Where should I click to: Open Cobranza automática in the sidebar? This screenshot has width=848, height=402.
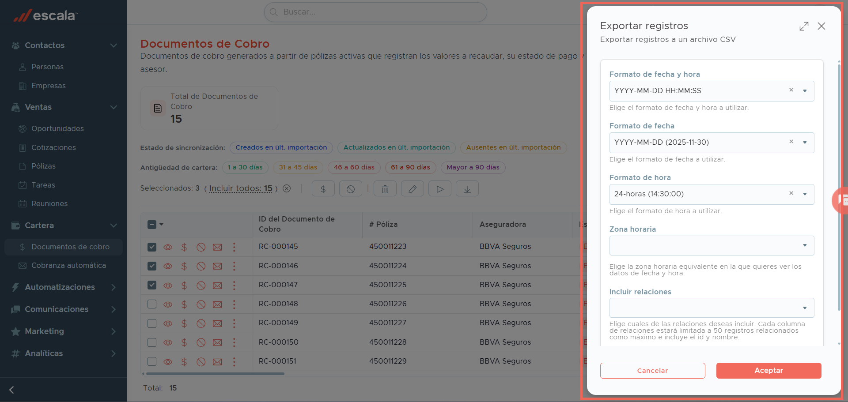pyautogui.click(x=68, y=265)
